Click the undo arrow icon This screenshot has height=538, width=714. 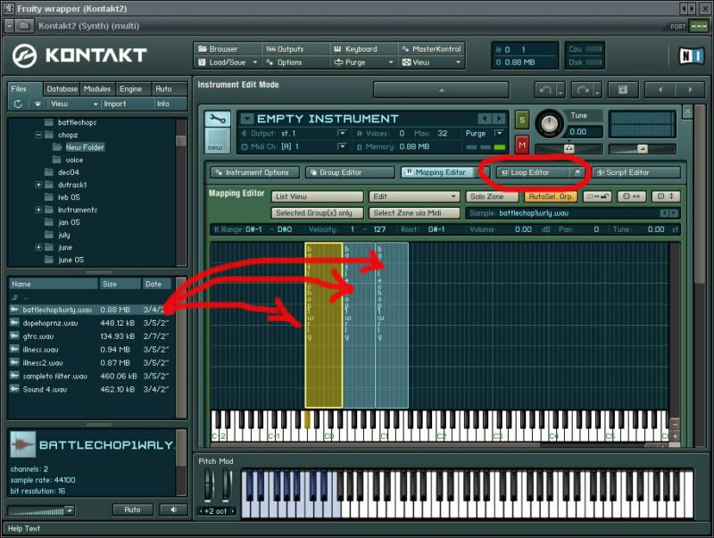point(545,90)
